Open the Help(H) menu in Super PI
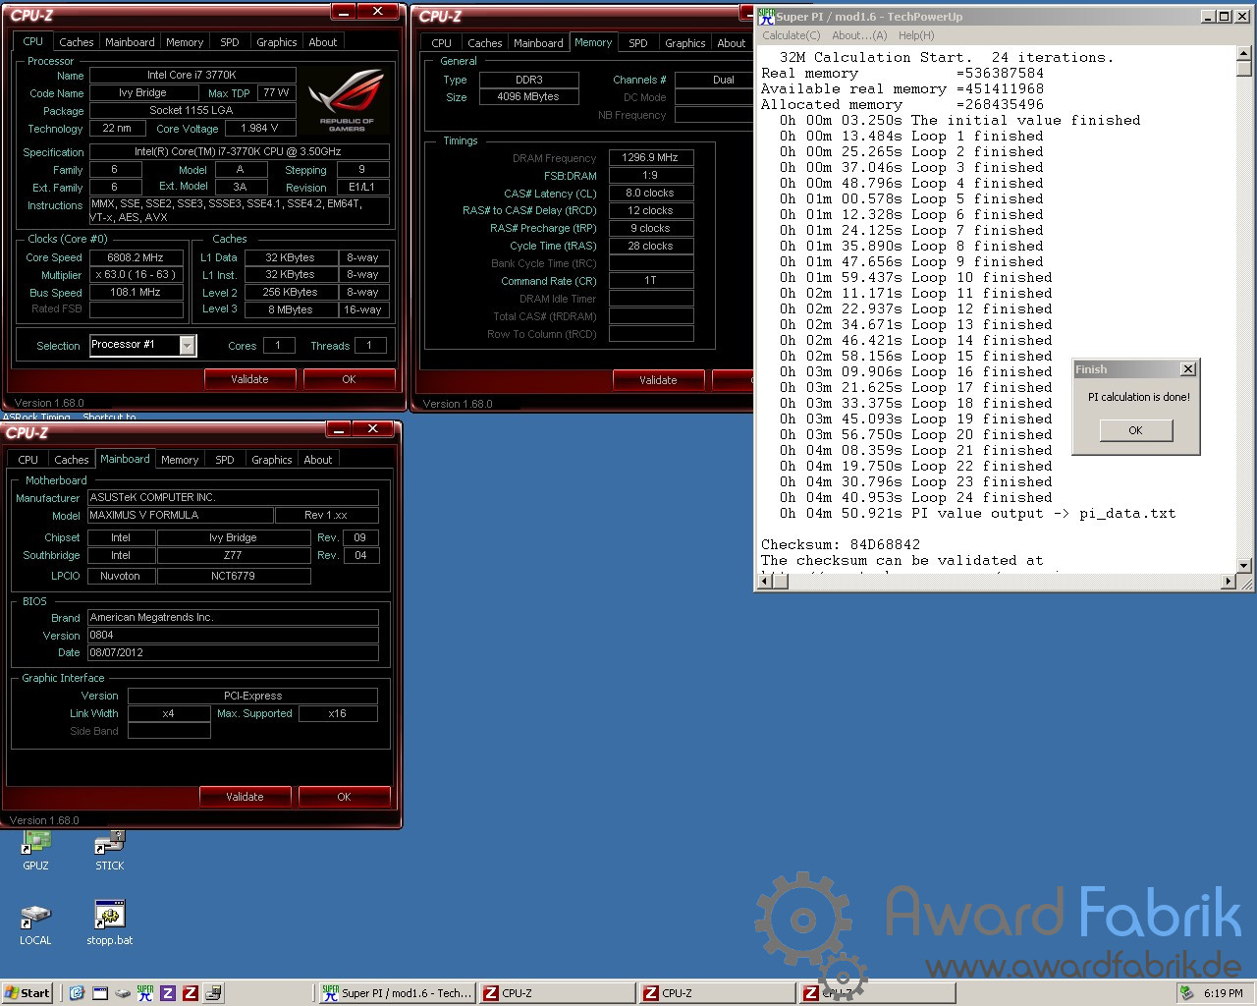The width and height of the screenshot is (1257, 1006). [x=916, y=35]
